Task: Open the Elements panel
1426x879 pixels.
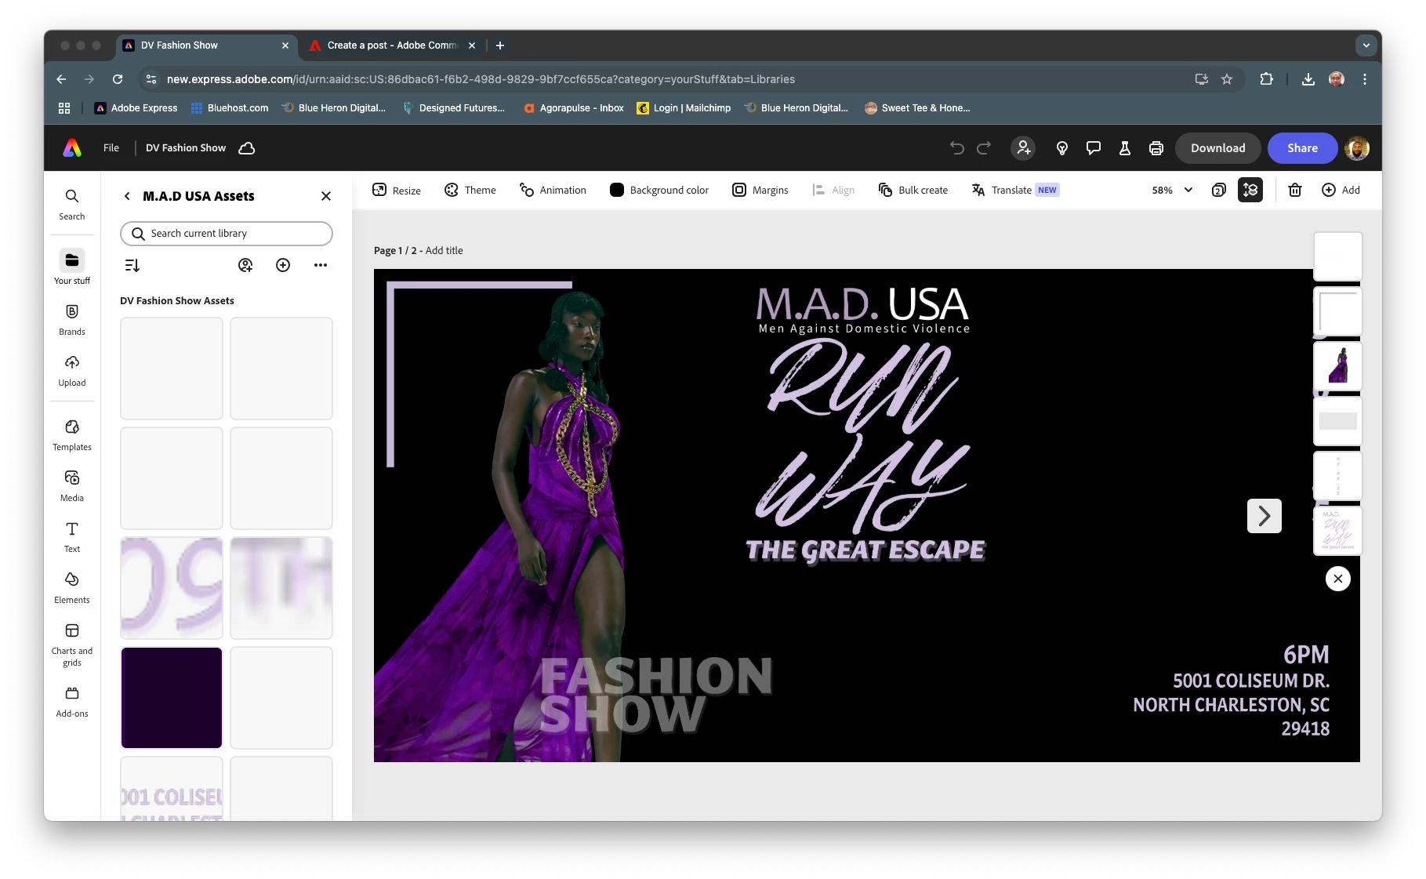Action: 71,587
